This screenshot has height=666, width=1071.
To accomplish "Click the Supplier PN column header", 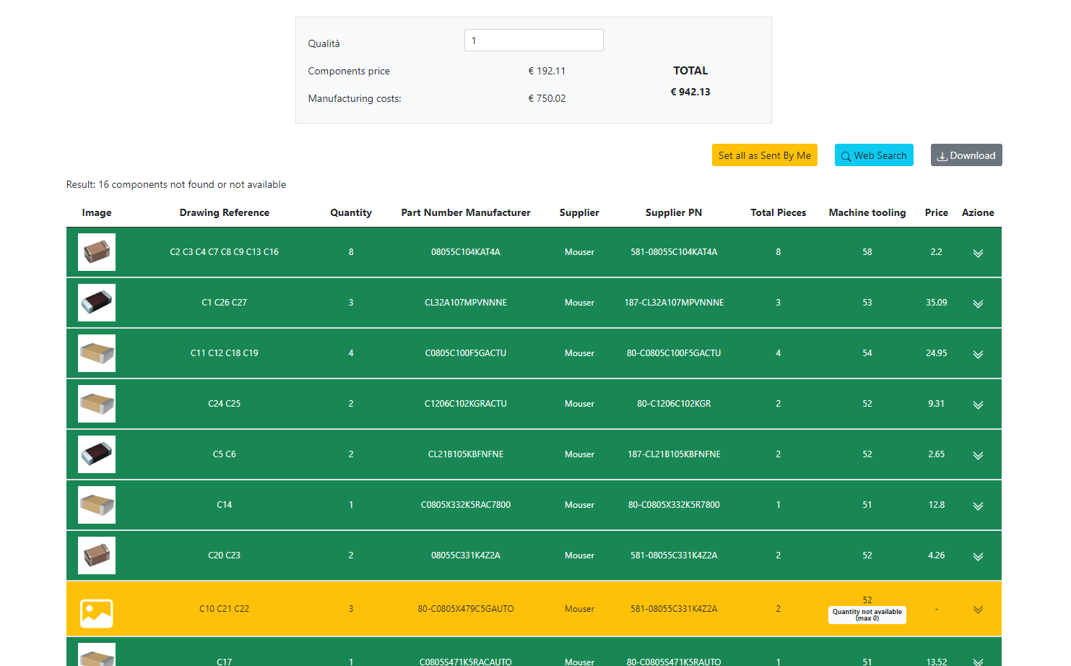I will coord(674,212).
